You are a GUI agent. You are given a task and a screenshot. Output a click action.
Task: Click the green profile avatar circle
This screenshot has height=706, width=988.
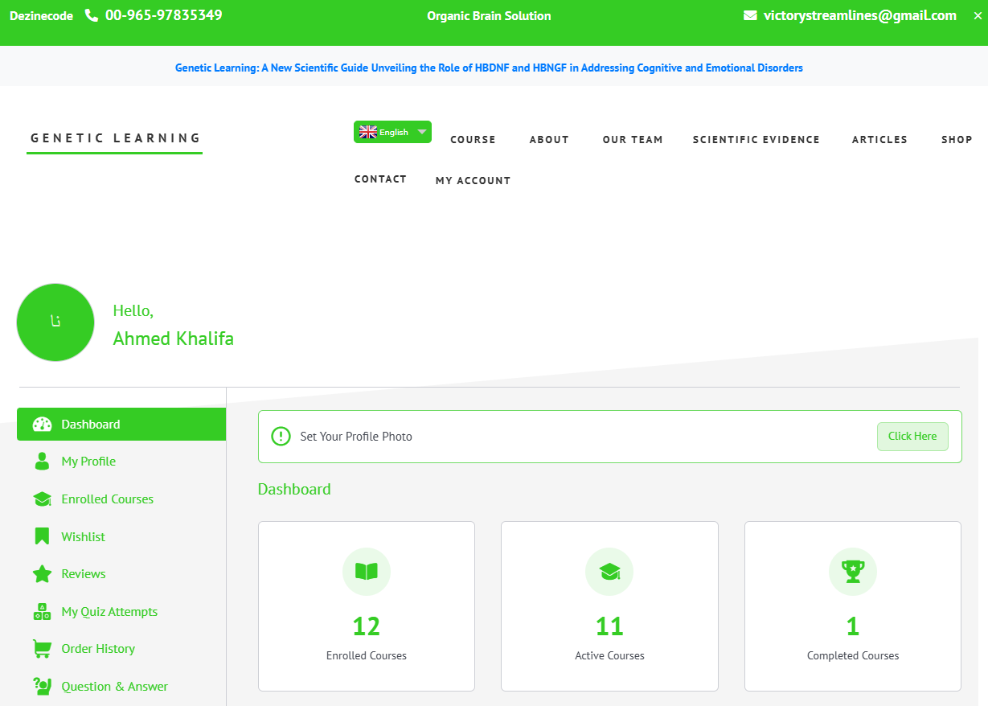(x=55, y=322)
